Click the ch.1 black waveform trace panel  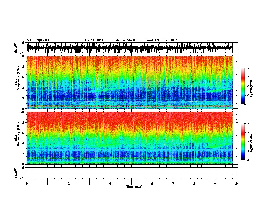(x=129, y=48)
